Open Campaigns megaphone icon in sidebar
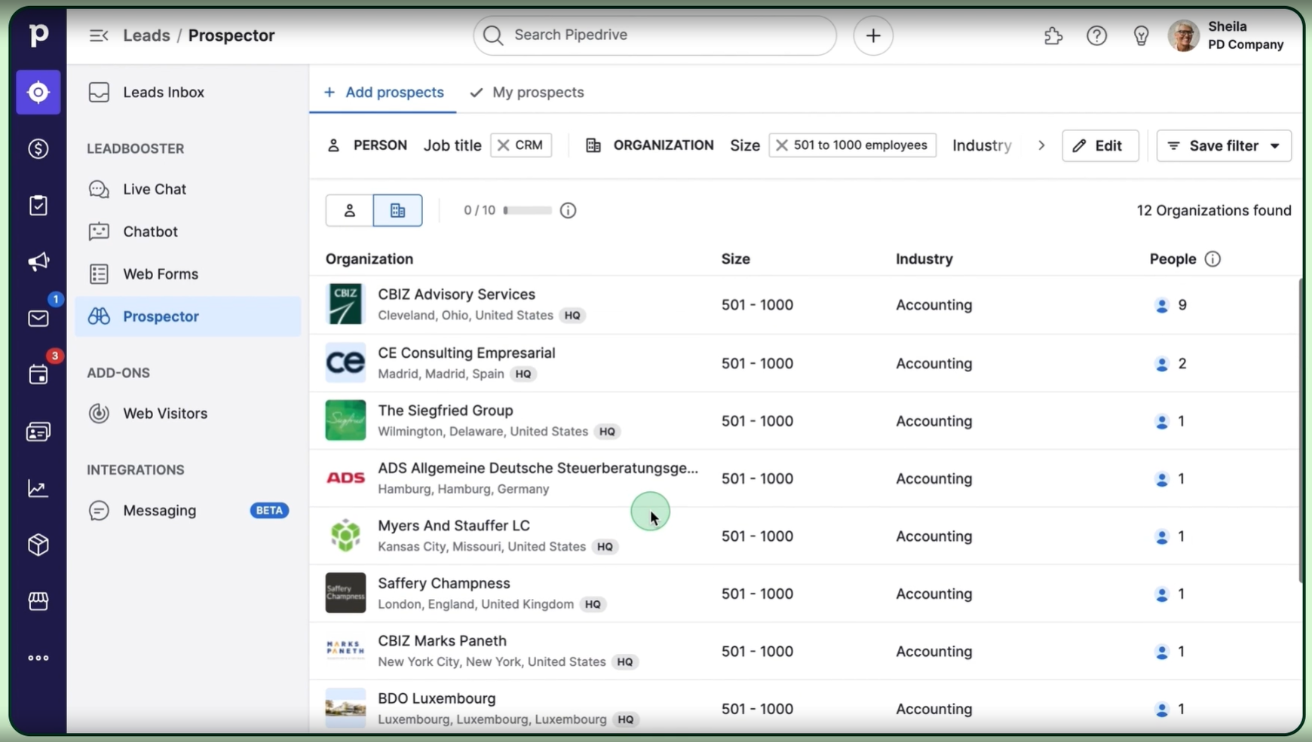Screen dimensions: 1312x742 tap(38, 261)
